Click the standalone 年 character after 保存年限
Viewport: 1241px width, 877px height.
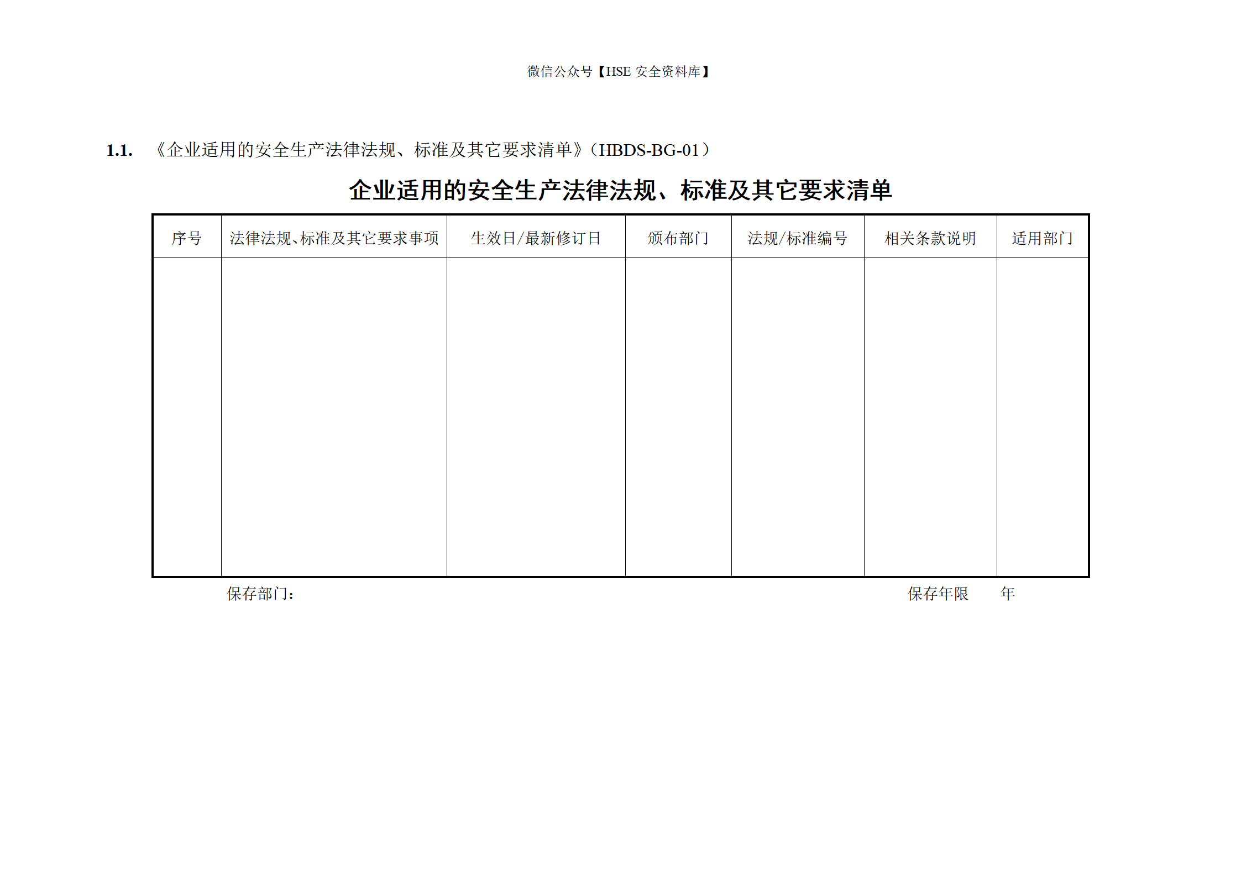pos(1008,594)
